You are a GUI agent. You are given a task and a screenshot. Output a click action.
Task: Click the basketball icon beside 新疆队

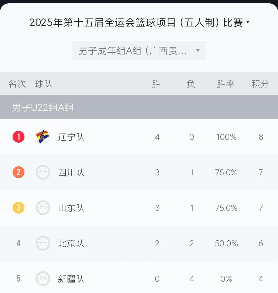[43, 279]
